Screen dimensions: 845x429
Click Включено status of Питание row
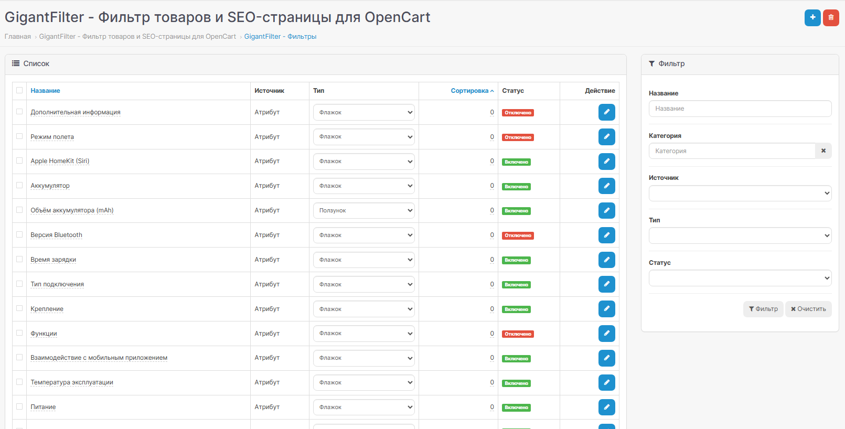tap(516, 407)
